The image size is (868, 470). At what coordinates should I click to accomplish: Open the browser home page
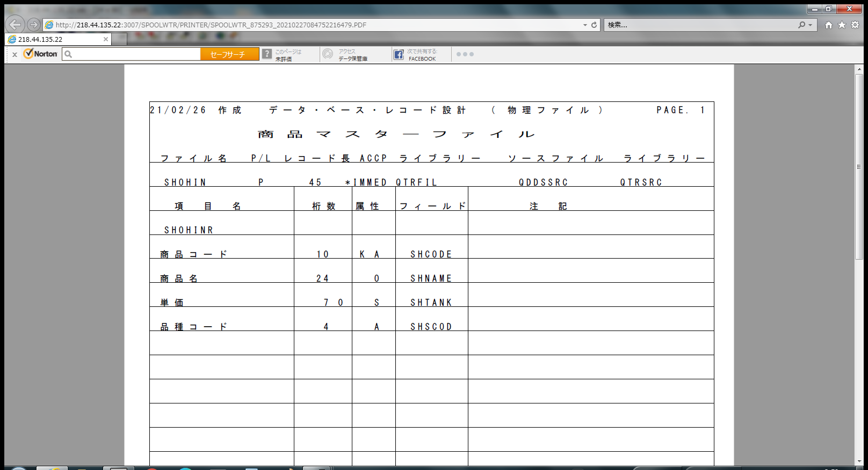coord(828,25)
